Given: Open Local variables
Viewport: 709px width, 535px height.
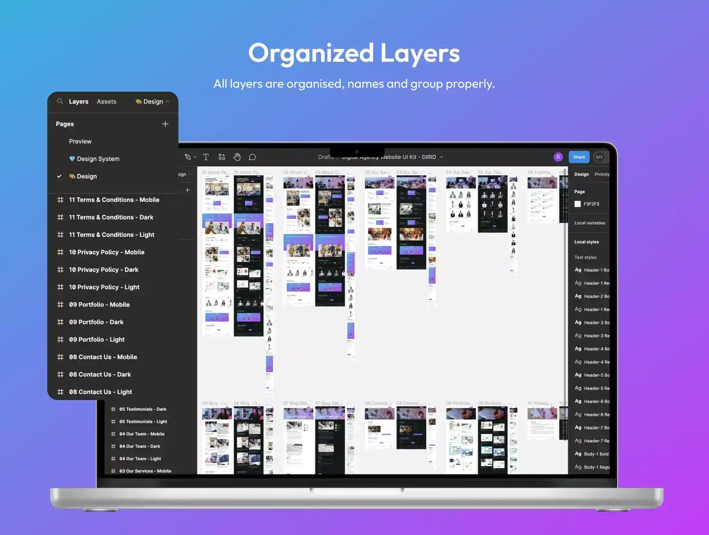Looking at the screenshot, I should point(589,223).
